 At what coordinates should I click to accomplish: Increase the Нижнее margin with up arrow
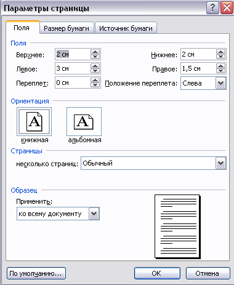(220, 52)
